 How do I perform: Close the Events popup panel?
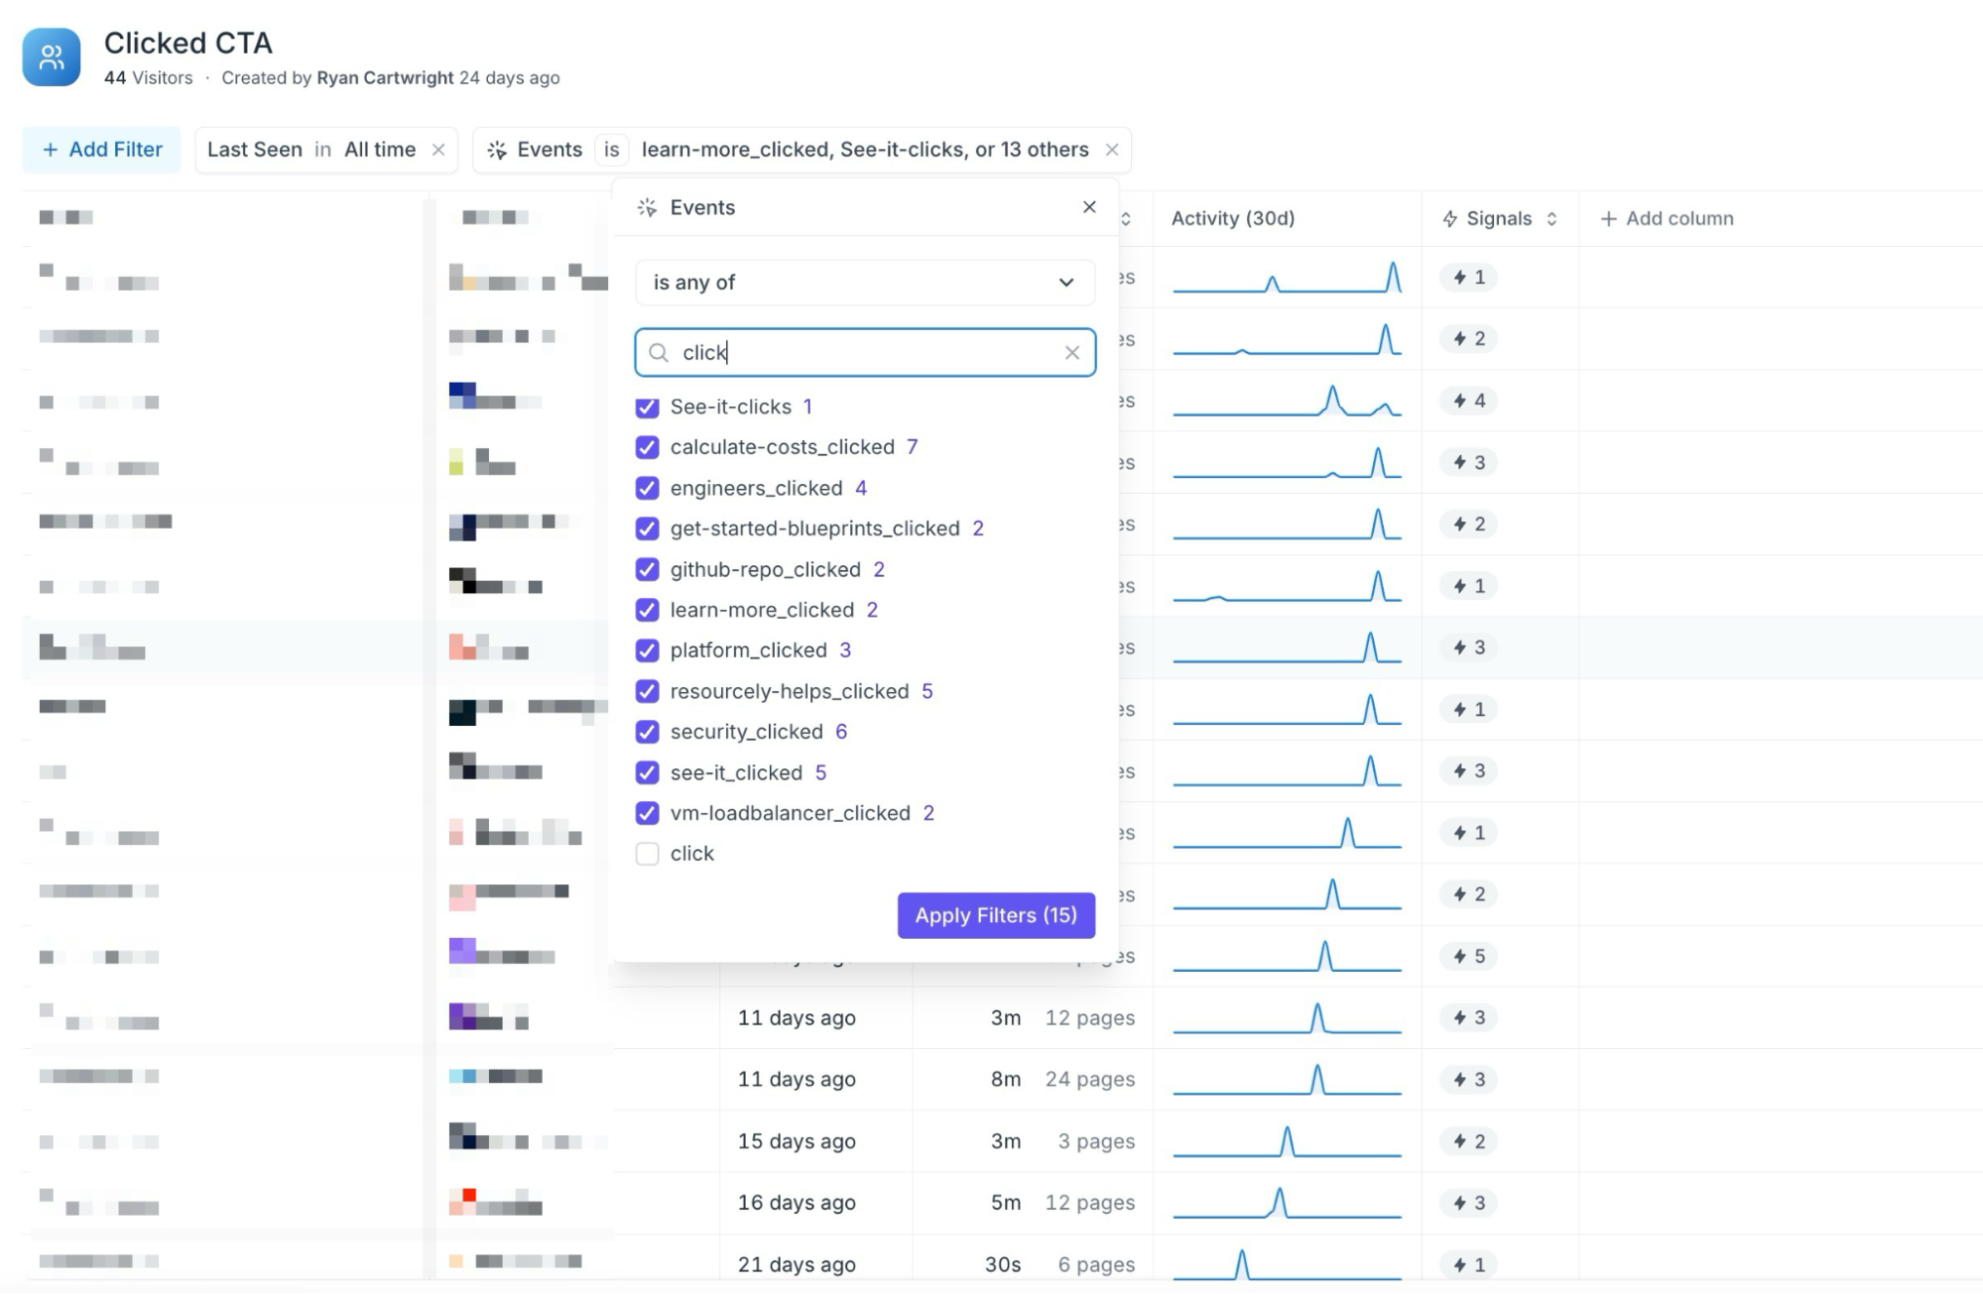(1089, 207)
